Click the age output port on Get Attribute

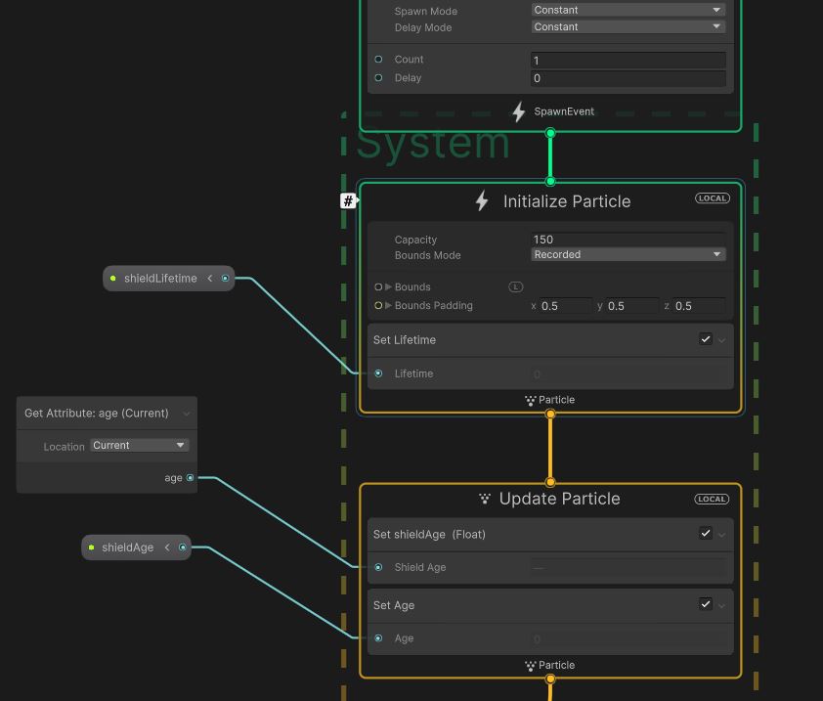tap(191, 478)
